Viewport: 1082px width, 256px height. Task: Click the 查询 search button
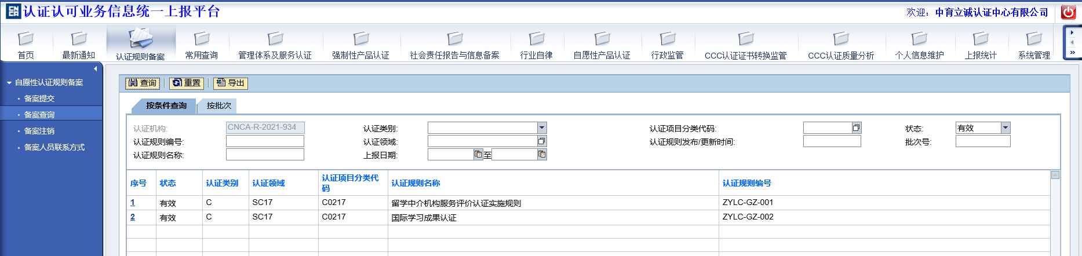point(143,83)
